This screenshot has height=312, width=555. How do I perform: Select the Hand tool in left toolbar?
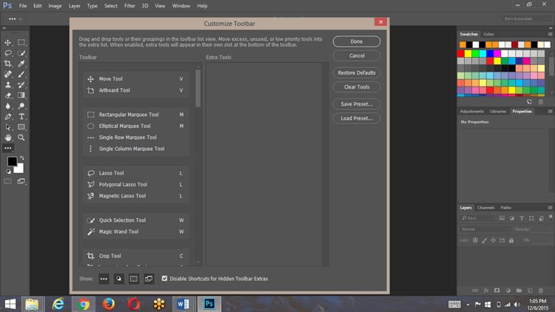(x=8, y=138)
